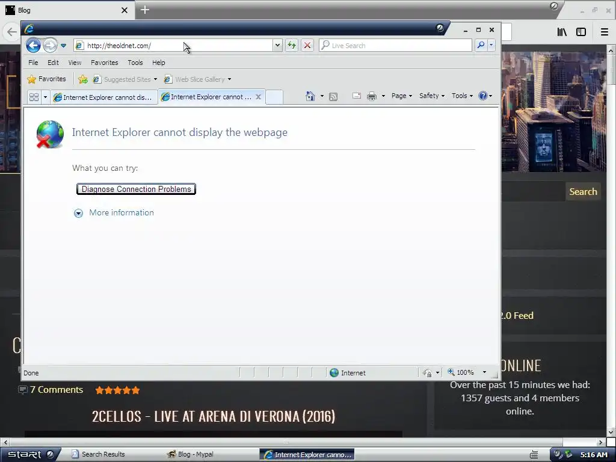The image size is (616, 462).
Task: Toggle Mypal sidebar panel icon
Action: tap(581, 32)
